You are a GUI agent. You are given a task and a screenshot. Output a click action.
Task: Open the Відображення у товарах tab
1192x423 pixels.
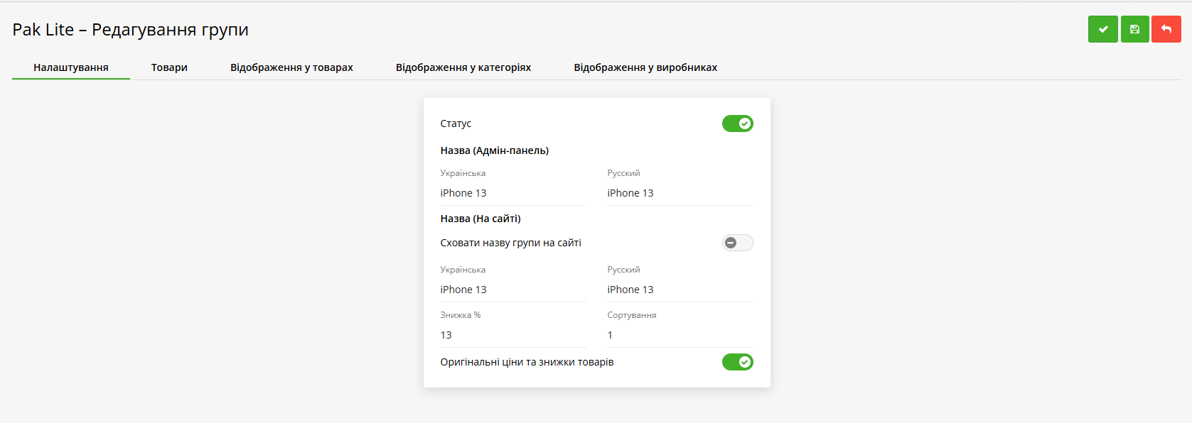(292, 67)
